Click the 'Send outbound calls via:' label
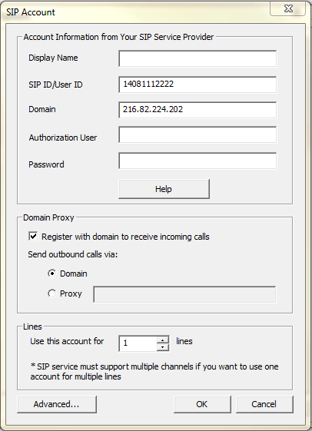312x431 pixels. point(73,254)
